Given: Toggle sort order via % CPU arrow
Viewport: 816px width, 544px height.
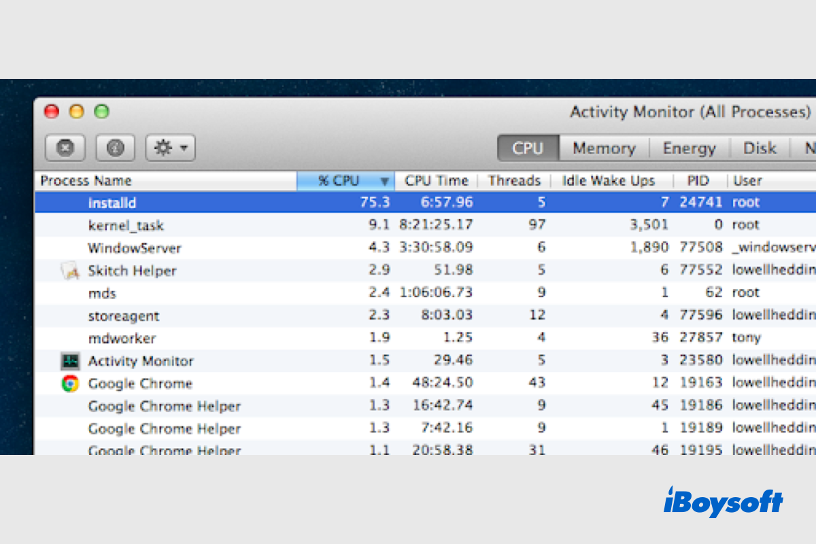Looking at the screenshot, I should click(385, 182).
